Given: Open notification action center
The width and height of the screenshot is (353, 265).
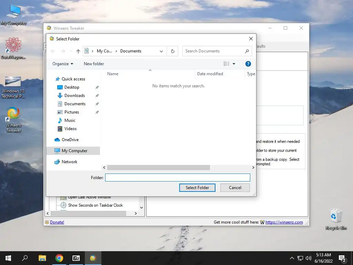Looking at the screenshot, I should [x=342, y=258].
